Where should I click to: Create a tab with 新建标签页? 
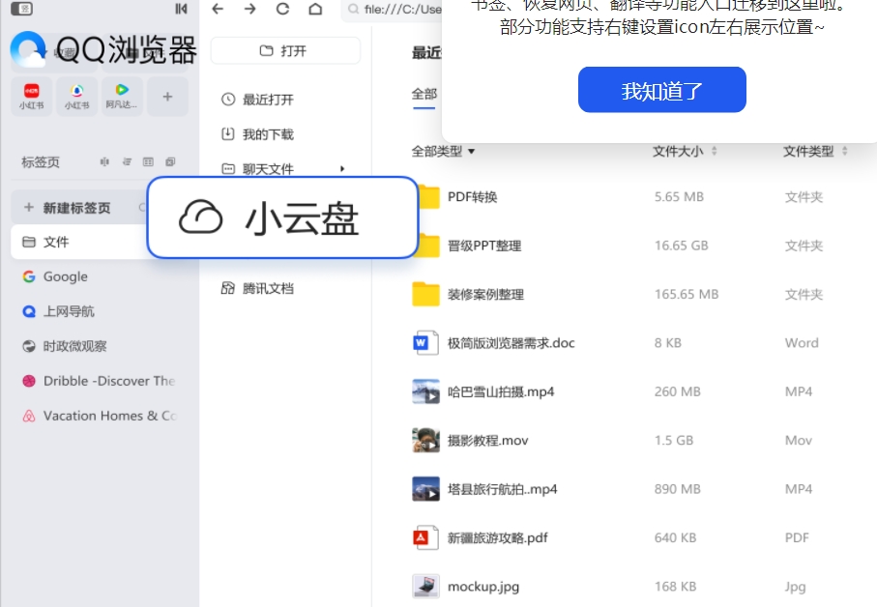[x=78, y=208]
